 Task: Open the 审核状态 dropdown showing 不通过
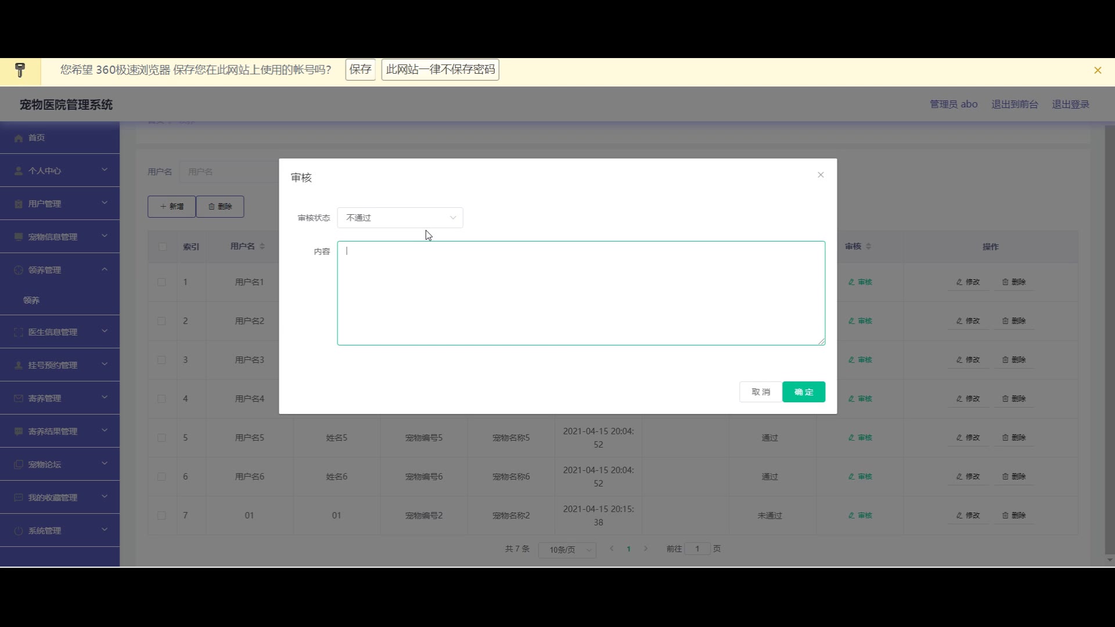tap(400, 218)
